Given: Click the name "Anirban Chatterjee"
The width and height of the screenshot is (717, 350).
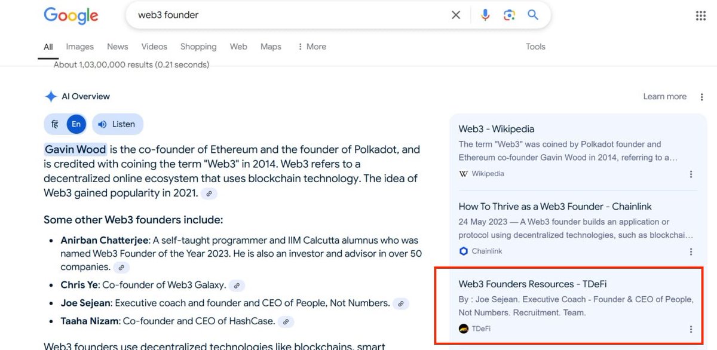Looking at the screenshot, I should [x=104, y=241].
